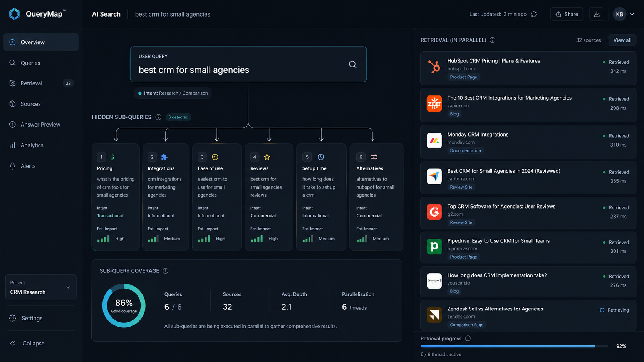Navigate to Sources in sidebar
Screen dimensions: 644x362
(x=41, y=104)
